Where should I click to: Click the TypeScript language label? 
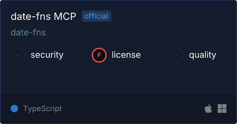42,108
